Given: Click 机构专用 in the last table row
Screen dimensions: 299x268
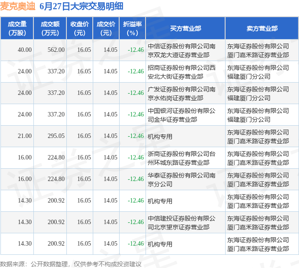Looking at the screenshot, I should tap(160, 244).
